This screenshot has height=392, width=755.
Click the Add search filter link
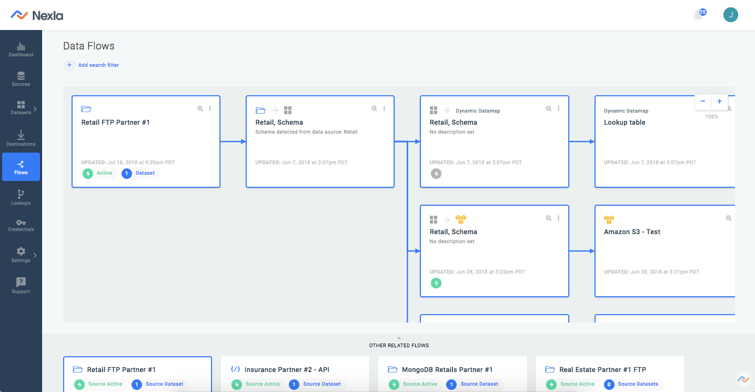pos(98,65)
